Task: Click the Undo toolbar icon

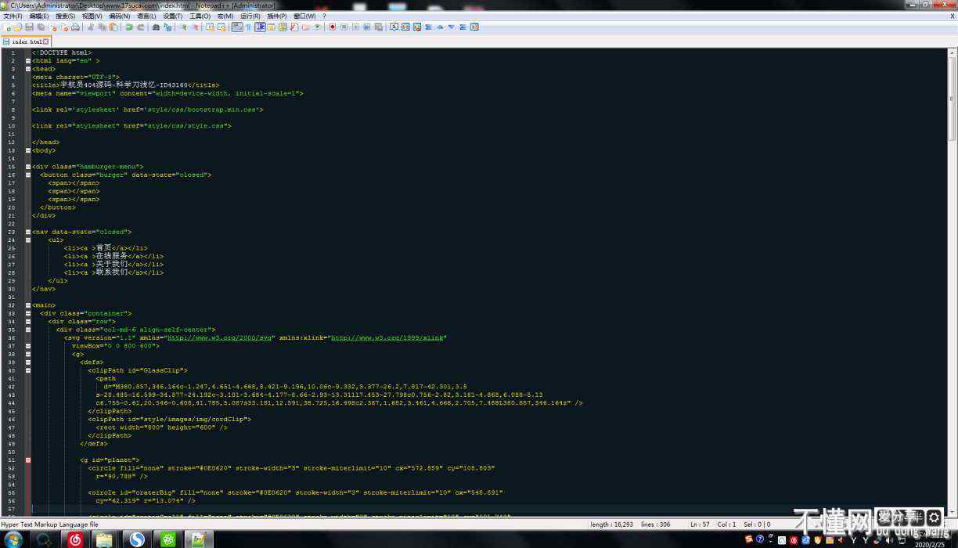Action: pyautogui.click(x=129, y=27)
